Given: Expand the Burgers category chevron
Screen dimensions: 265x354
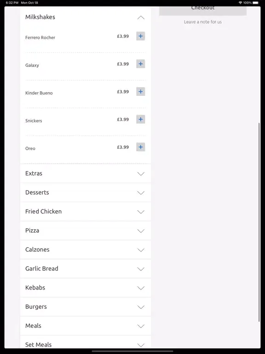Looking at the screenshot, I should (141, 307).
